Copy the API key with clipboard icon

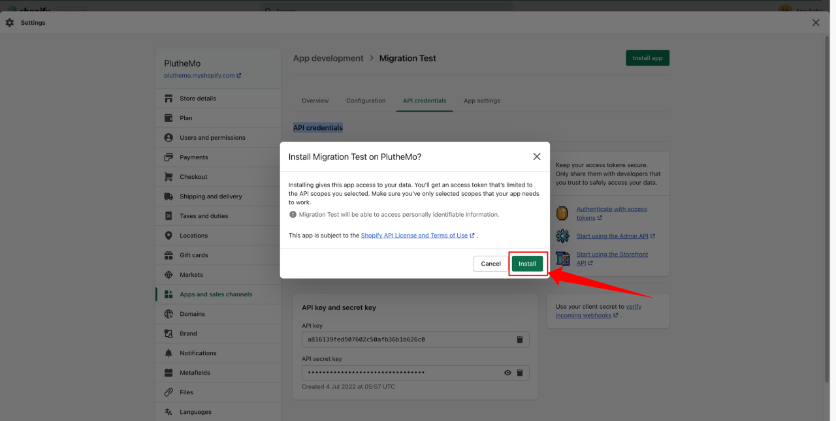[520, 339]
